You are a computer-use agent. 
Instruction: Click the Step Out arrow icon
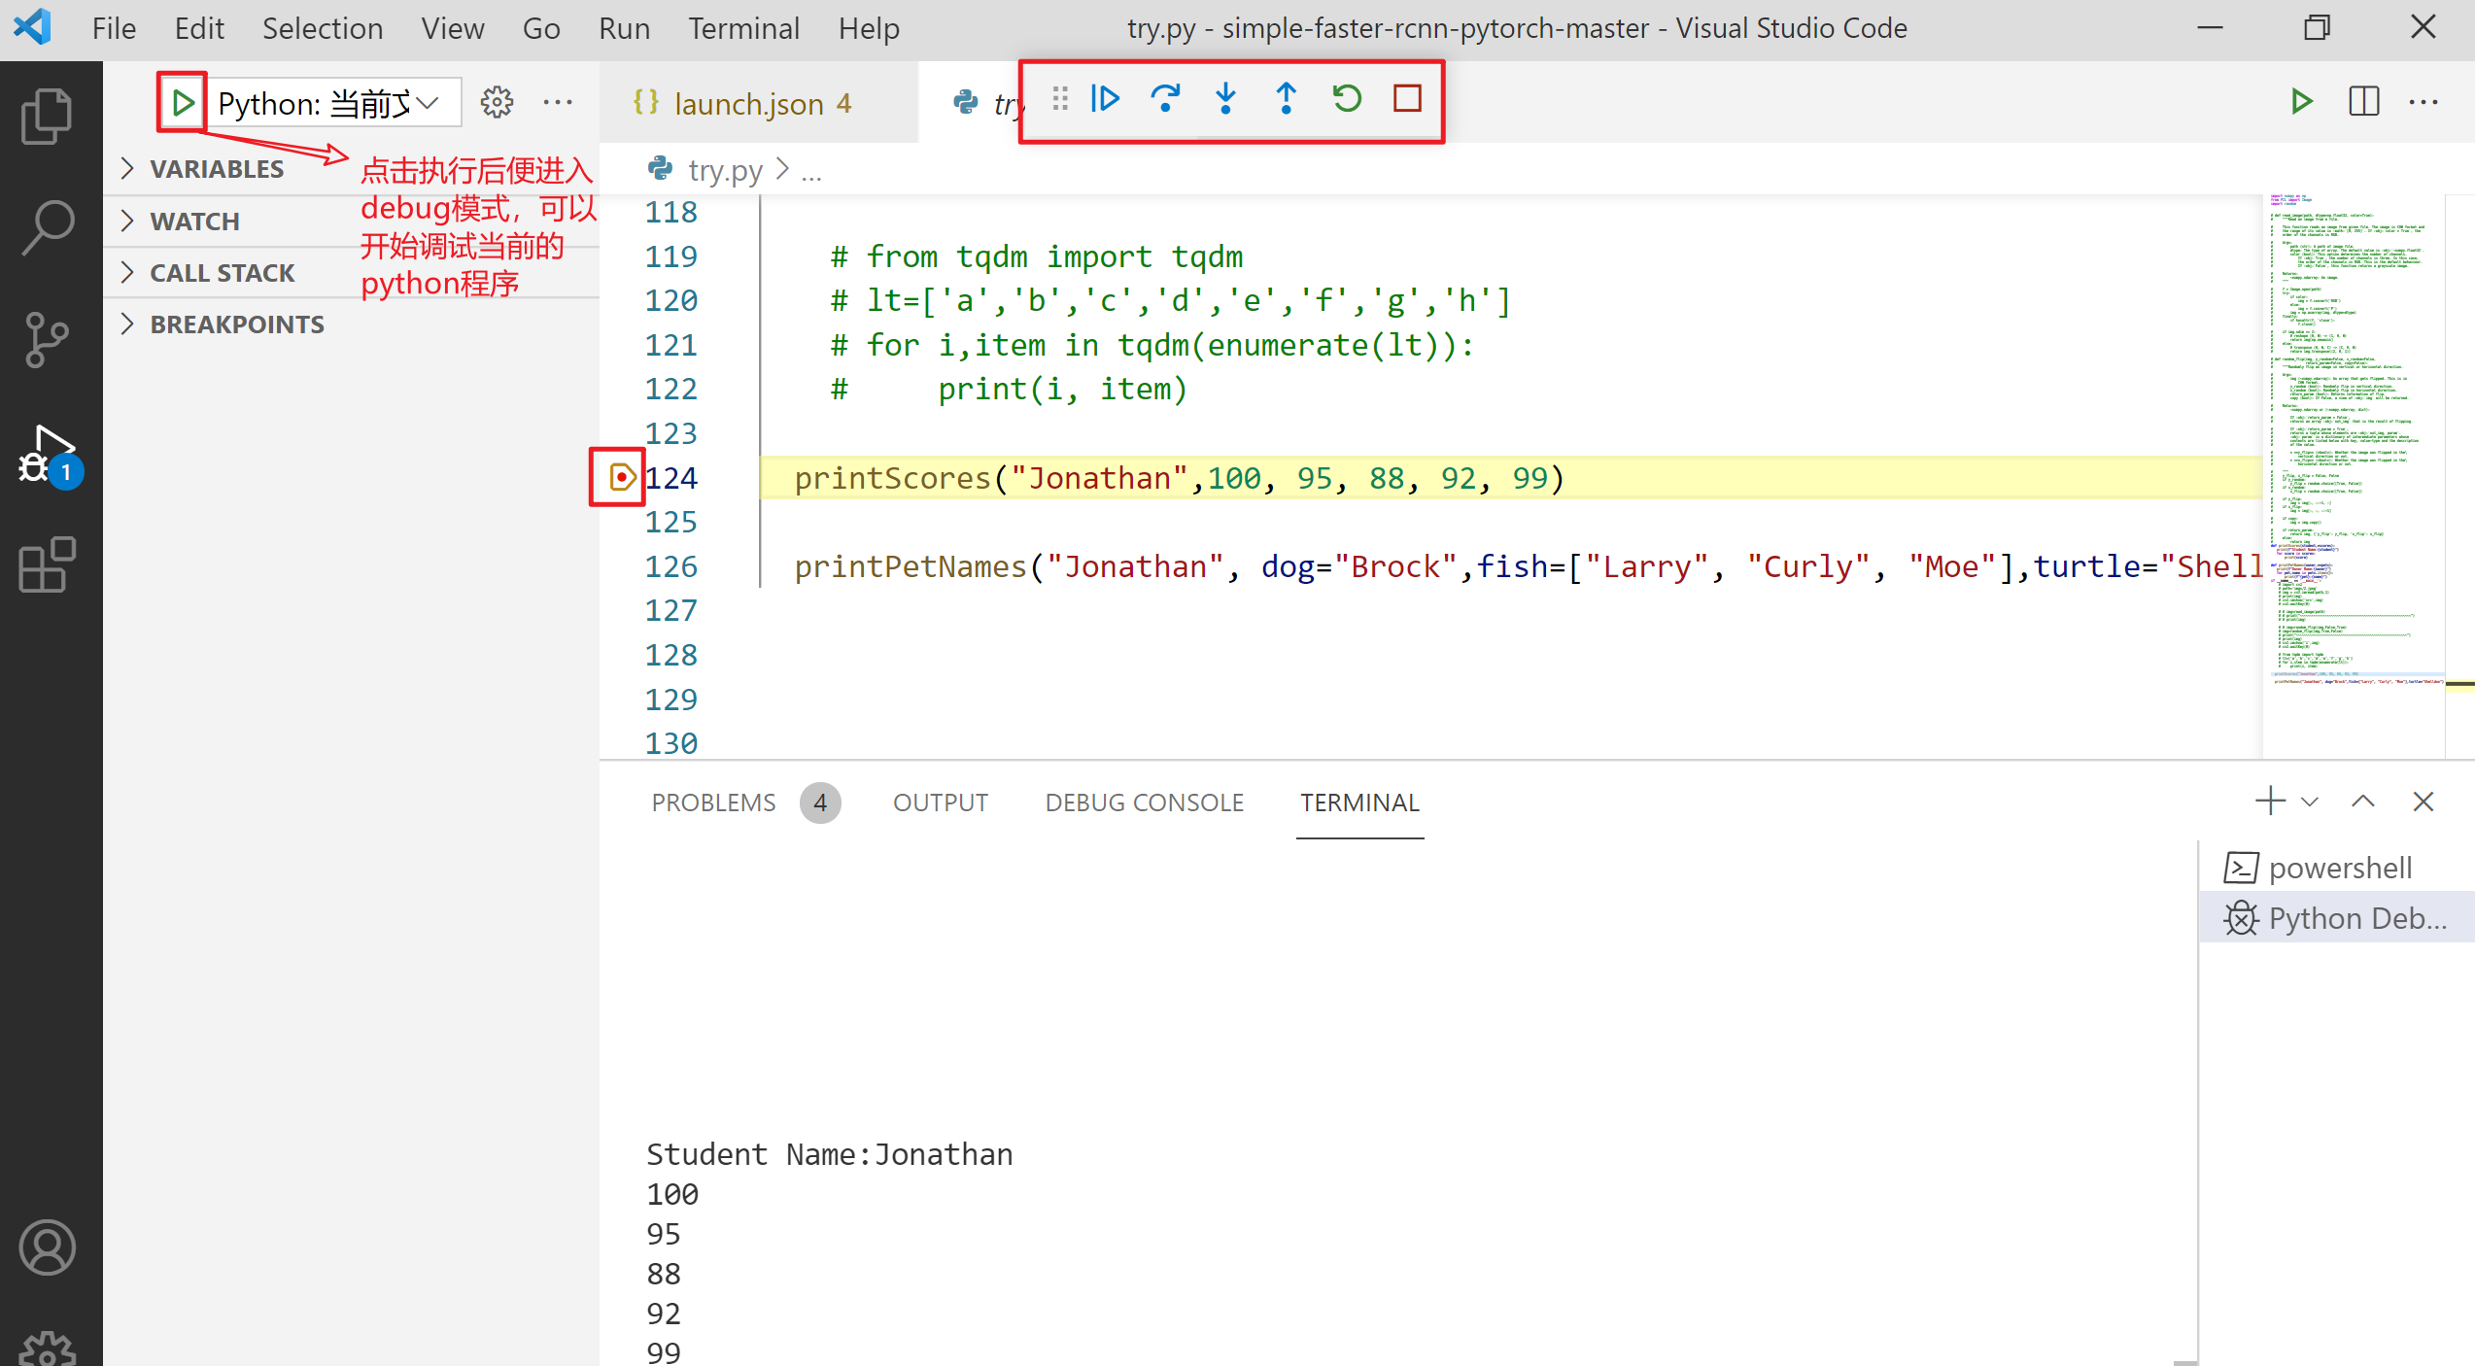click(x=1286, y=99)
